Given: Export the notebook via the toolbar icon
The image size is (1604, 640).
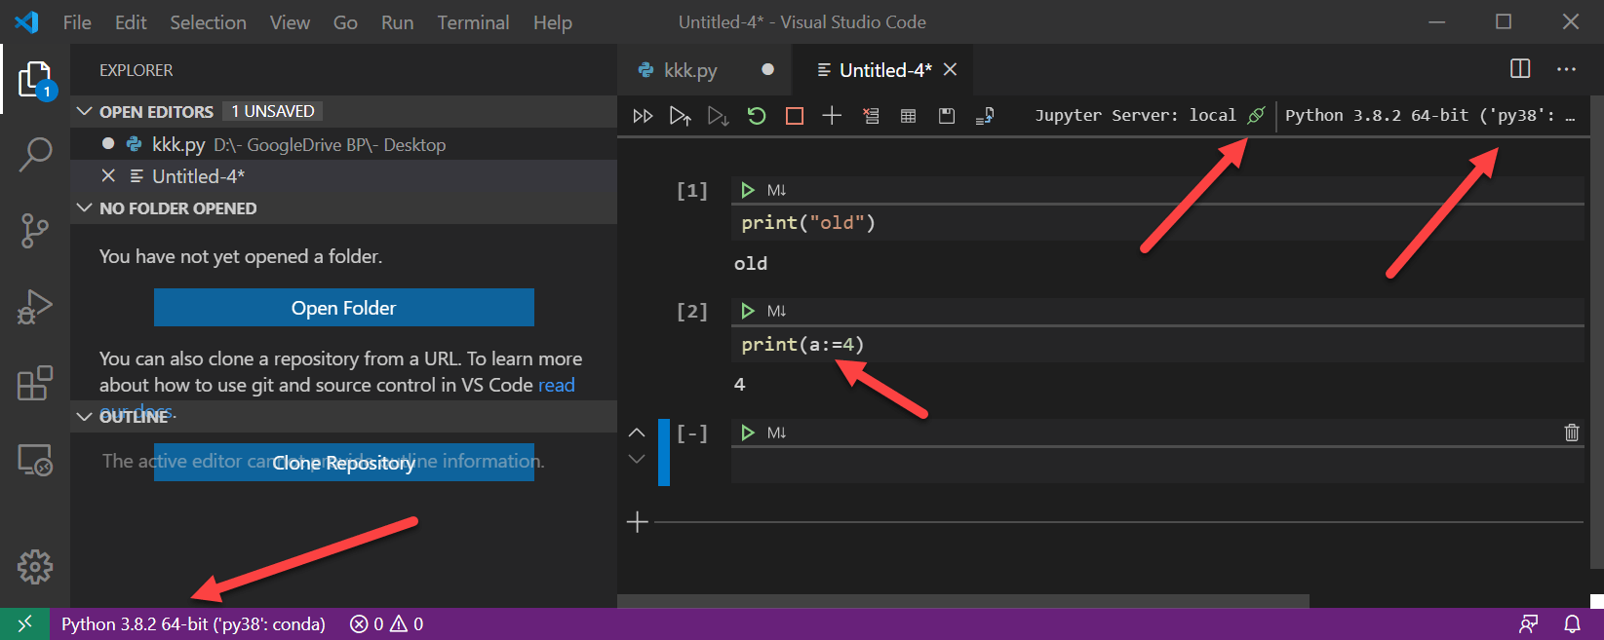Looking at the screenshot, I should coord(985,116).
